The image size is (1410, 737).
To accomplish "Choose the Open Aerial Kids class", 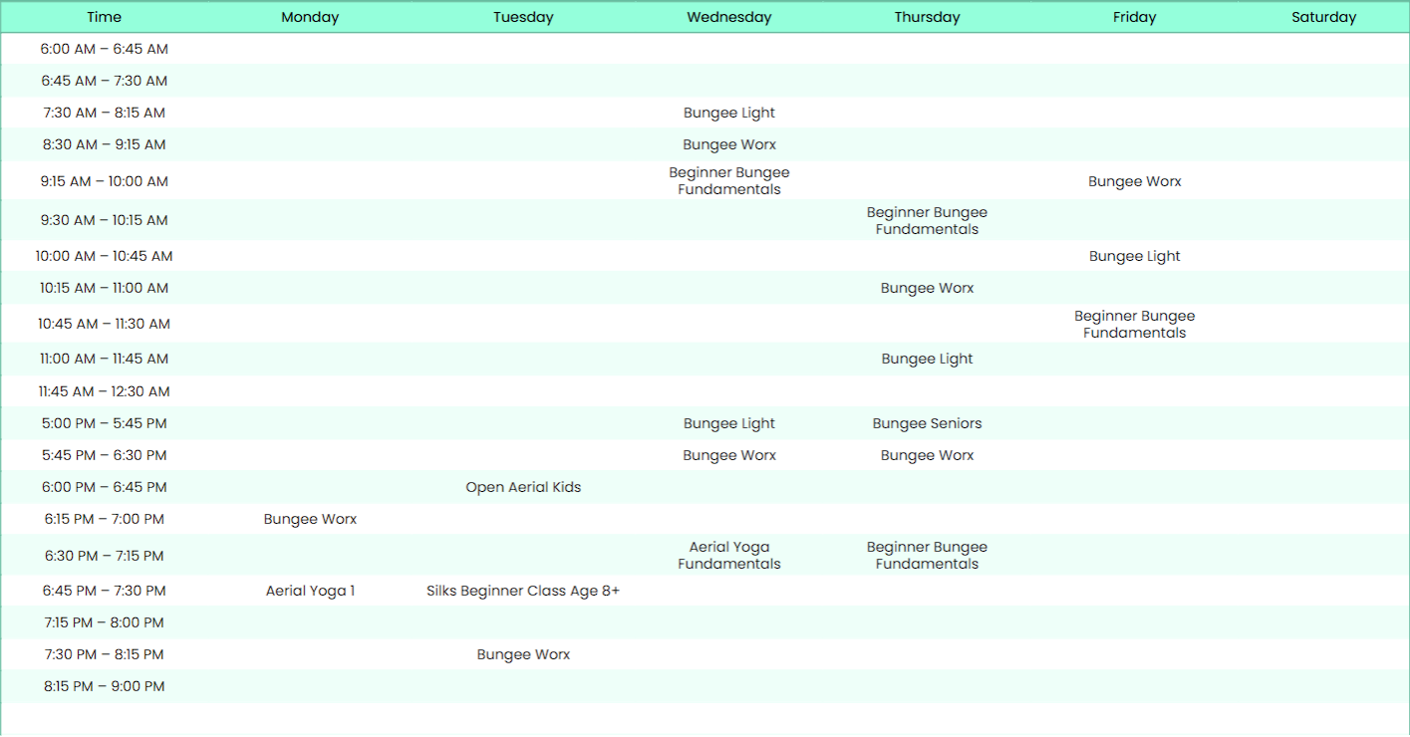I will pyautogui.click(x=523, y=487).
